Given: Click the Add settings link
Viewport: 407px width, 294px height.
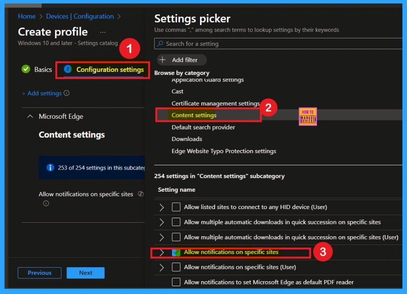Looking at the screenshot, I should [x=42, y=93].
